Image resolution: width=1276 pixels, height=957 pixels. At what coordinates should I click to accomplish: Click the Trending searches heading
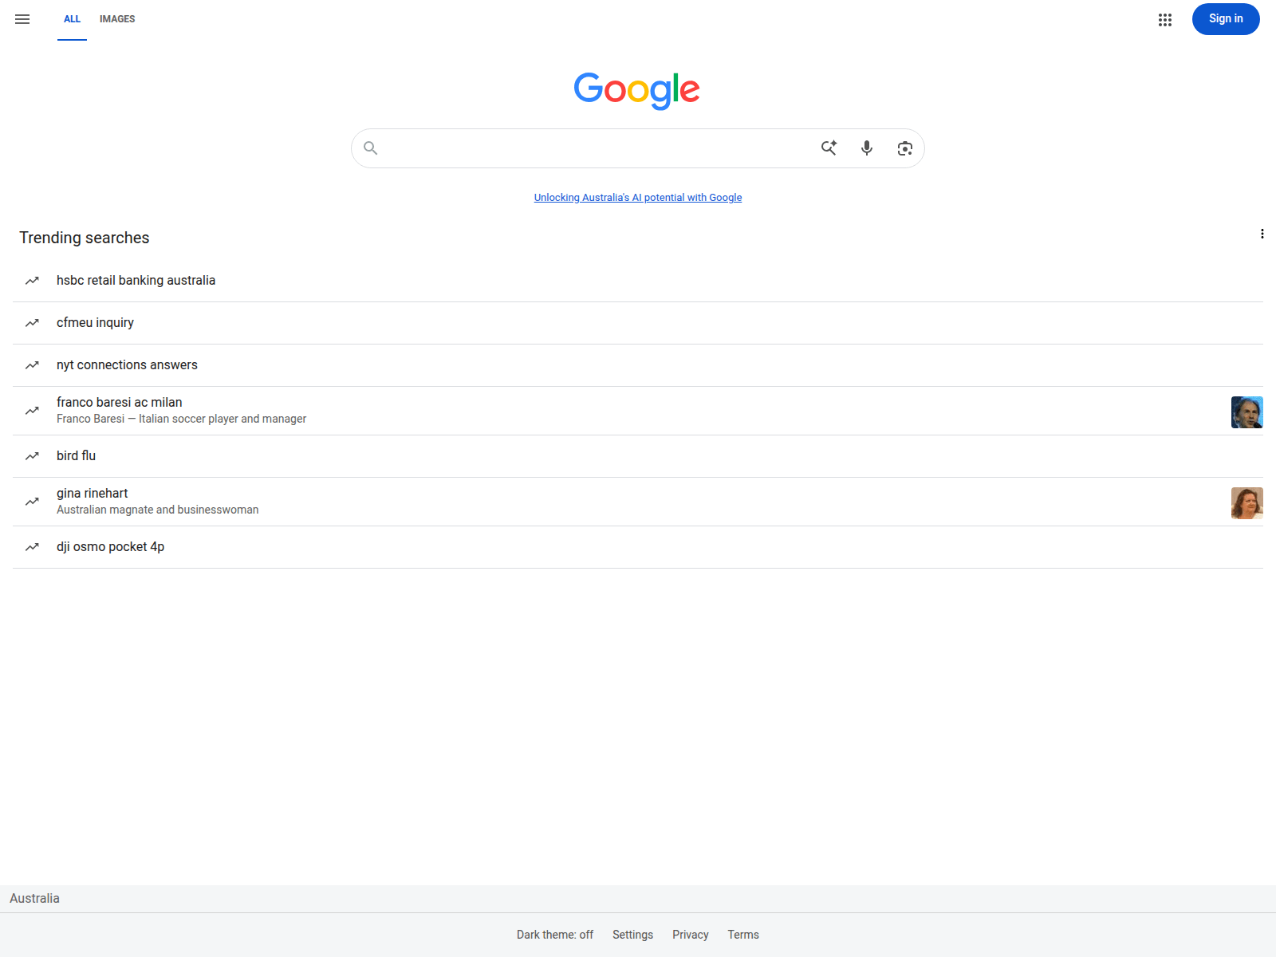click(x=85, y=238)
